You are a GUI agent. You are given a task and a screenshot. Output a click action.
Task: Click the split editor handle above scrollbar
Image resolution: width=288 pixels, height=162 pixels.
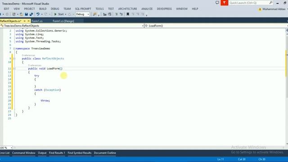(287, 30)
